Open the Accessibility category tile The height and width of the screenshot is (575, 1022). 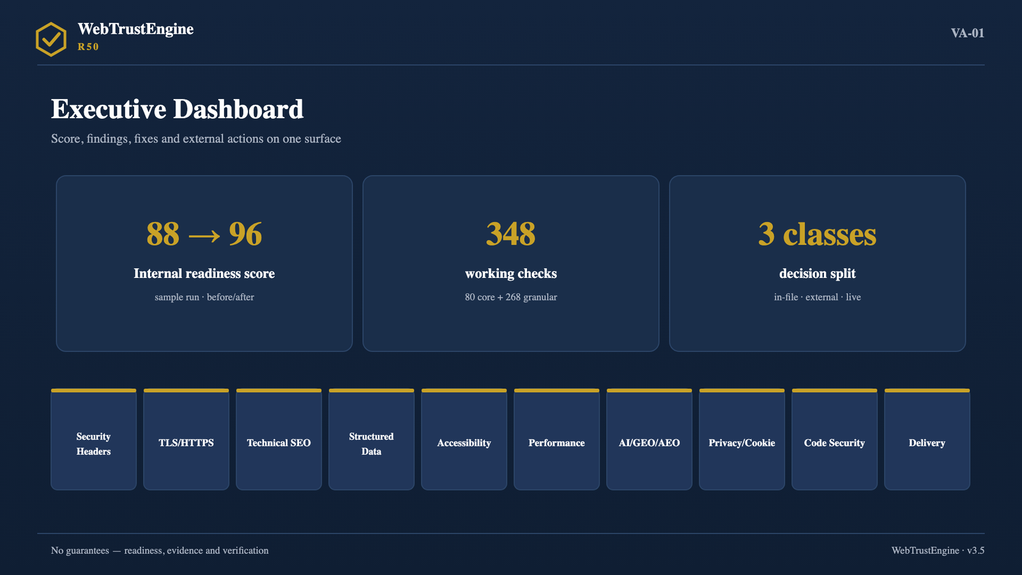tap(464, 440)
